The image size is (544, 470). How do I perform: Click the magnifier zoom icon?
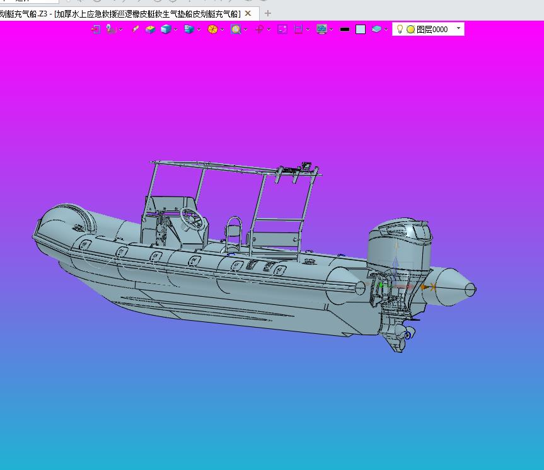[236, 30]
